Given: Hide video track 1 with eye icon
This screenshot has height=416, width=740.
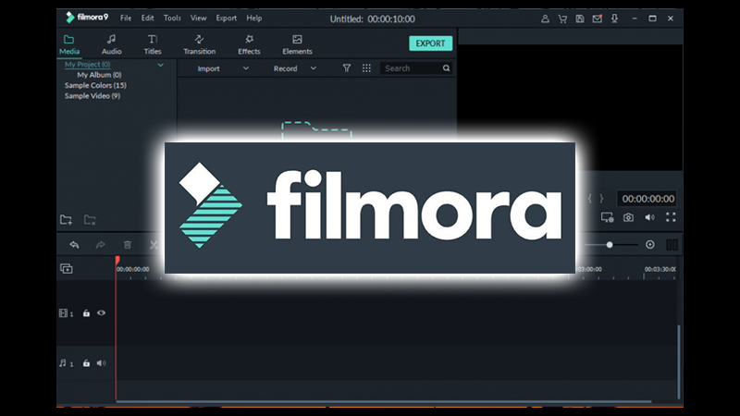Looking at the screenshot, I should coord(102,312).
